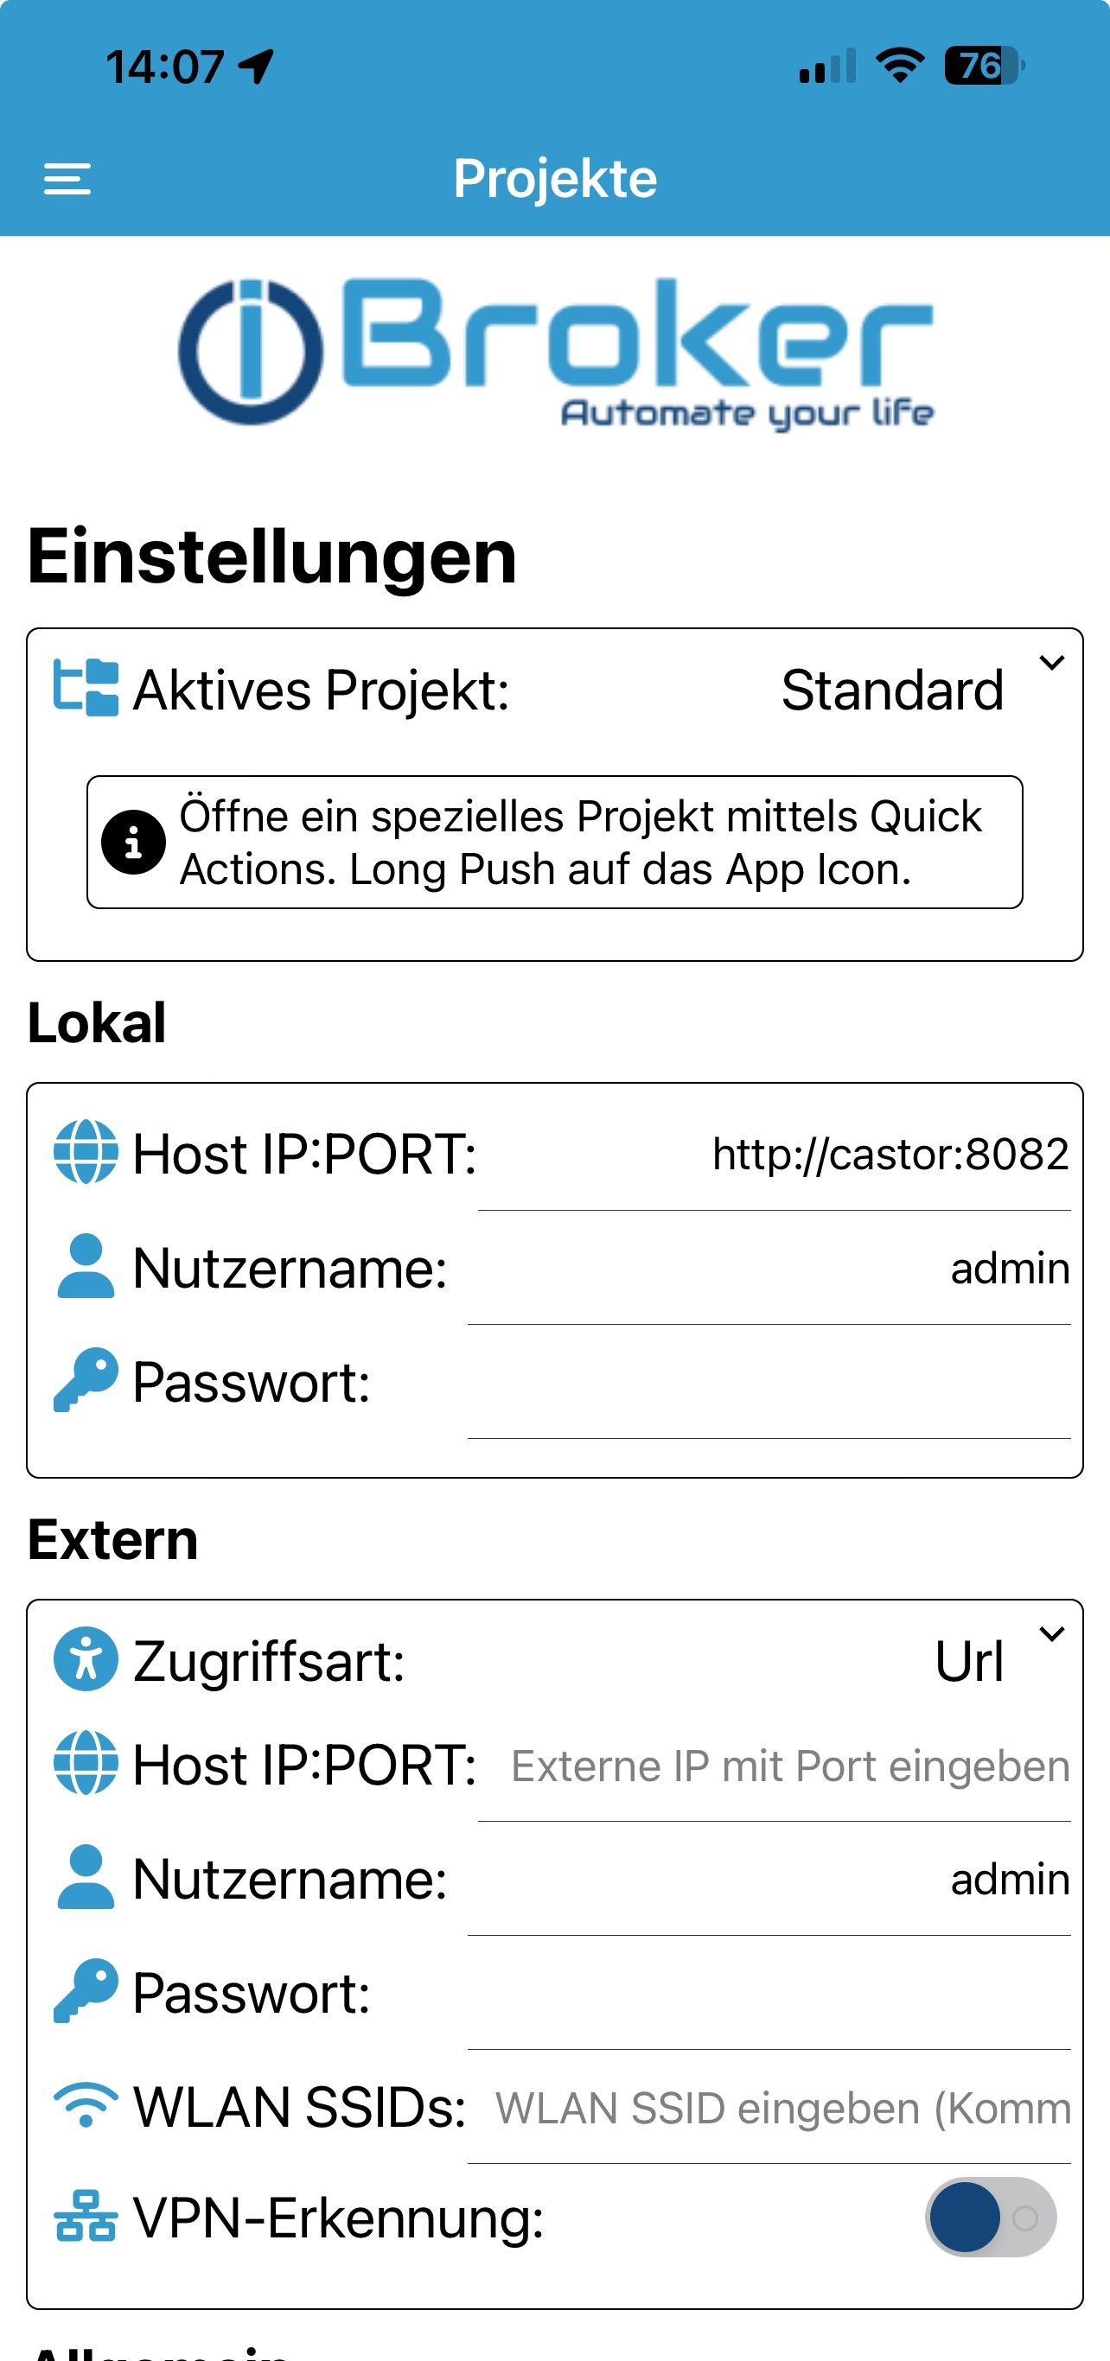Toggle the VPN-Erkennung switch
Screen dimensions: 1110x2361
pyautogui.click(x=990, y=2217)
